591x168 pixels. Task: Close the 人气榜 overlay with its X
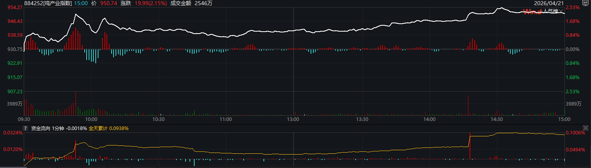(562, 11)
